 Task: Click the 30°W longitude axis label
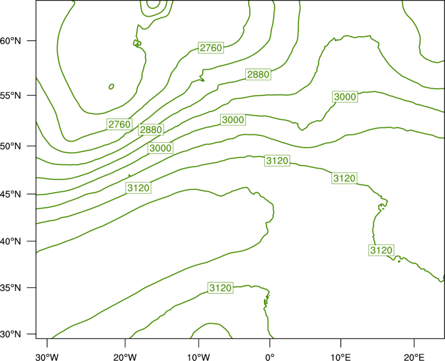pyautogui.click(x=47, y=357)
